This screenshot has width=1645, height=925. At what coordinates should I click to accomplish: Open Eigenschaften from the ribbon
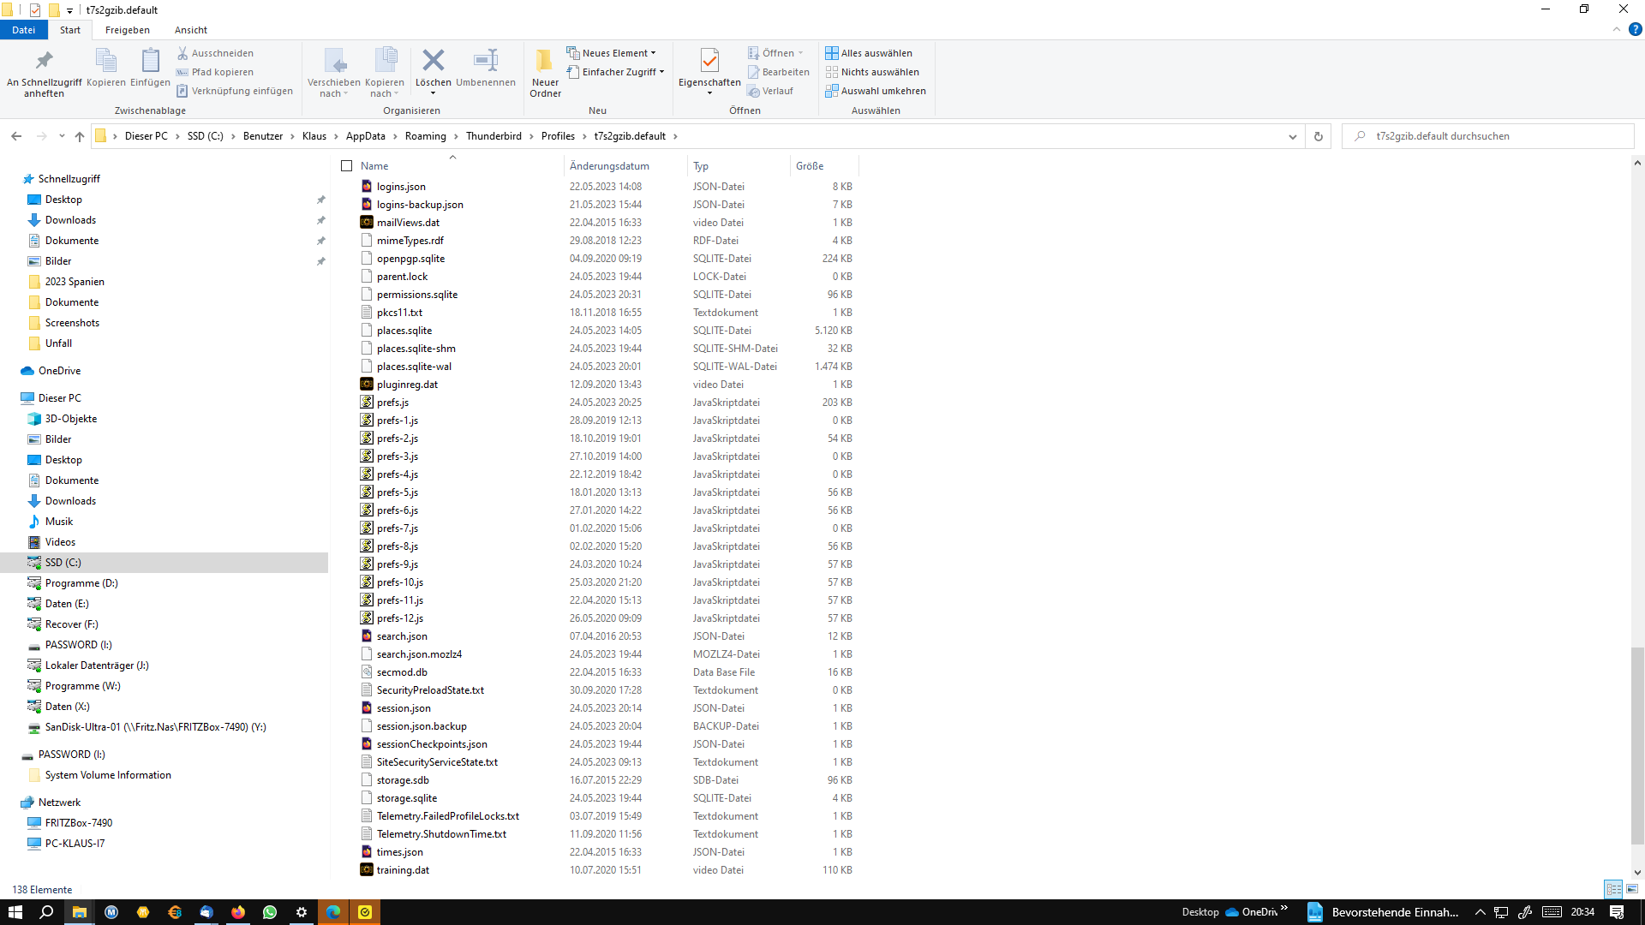[x=709, y=61]
